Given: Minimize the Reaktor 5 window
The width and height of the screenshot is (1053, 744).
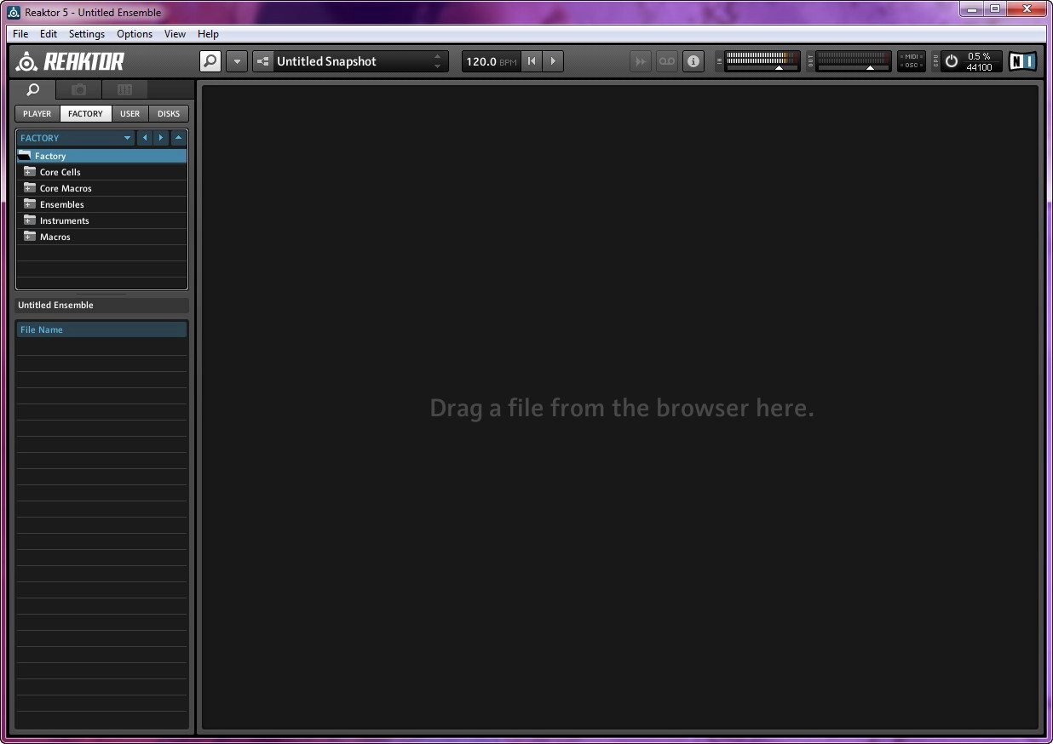Looking at the screenshot, I should (x=972, y=9).
